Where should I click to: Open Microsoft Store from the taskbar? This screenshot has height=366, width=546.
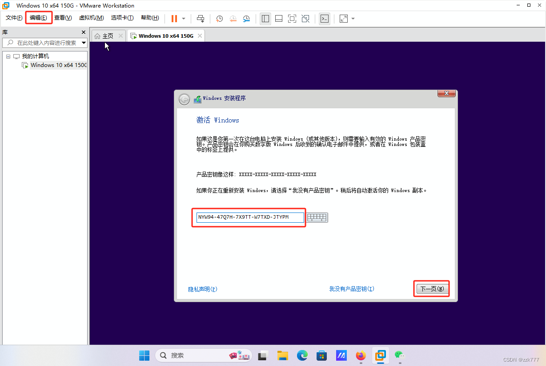coord(322,355)
